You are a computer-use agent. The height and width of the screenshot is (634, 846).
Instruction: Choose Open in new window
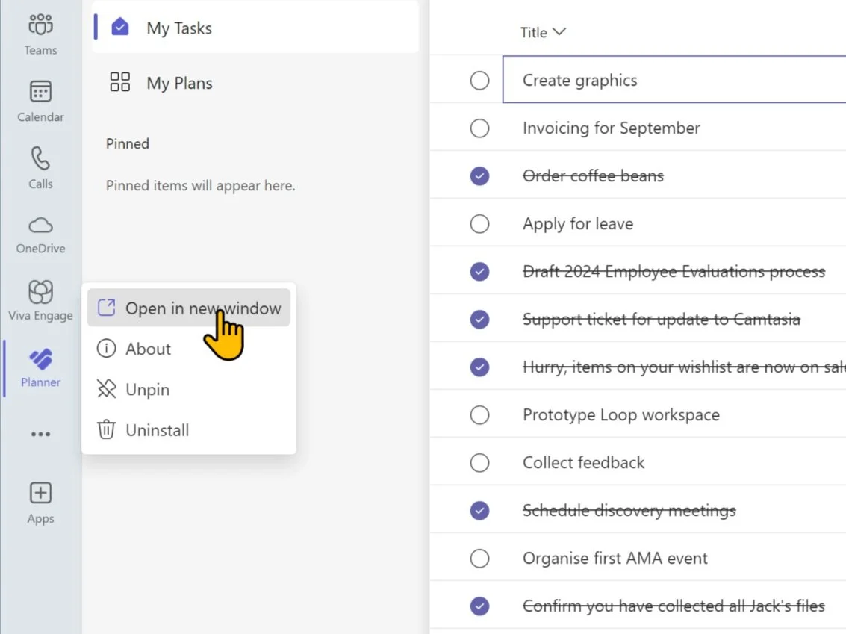coord(189,308)
